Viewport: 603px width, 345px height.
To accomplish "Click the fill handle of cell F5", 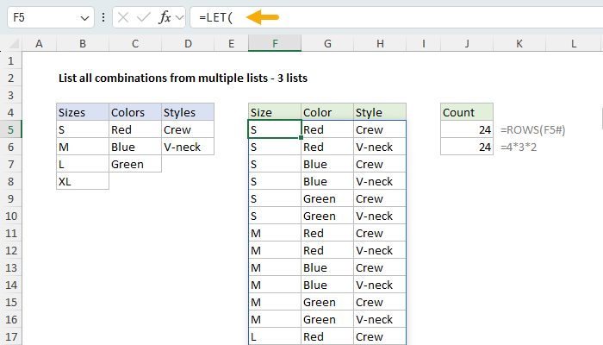I will (x=301, y=138).
